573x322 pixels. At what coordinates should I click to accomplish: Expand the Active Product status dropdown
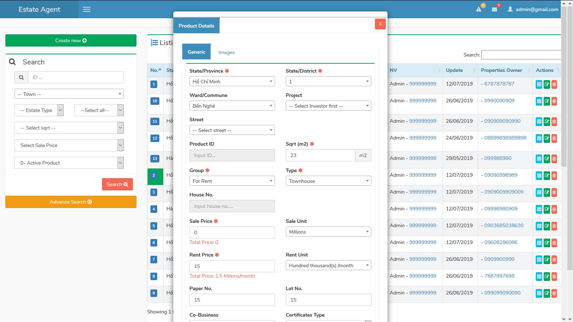coord(69,163)
